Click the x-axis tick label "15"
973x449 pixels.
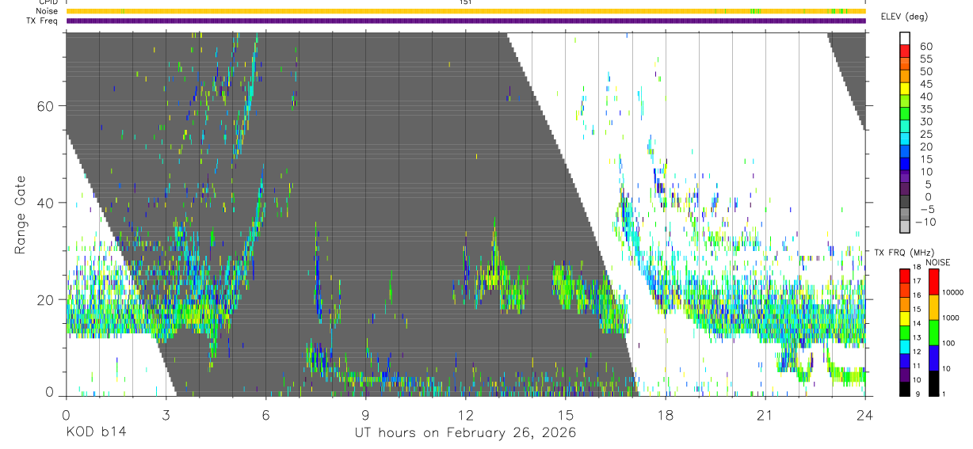(x=566, y=415)
